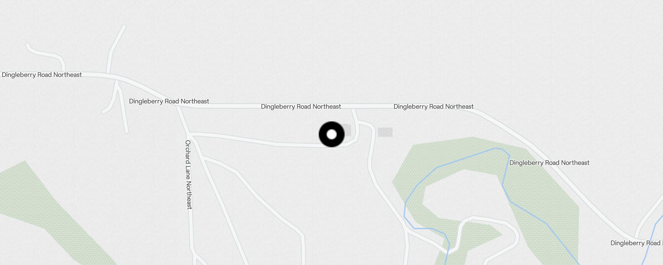Click the black circular location marker
Screen dimensions: 663x265
tap(331, 134)
